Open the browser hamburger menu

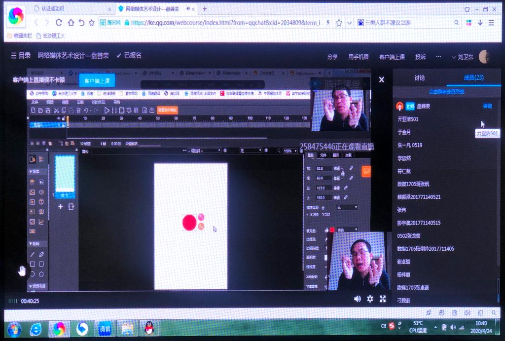(x=491, y=23)
